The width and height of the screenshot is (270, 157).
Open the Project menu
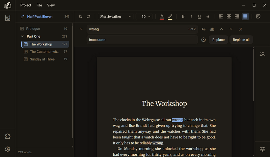tap(26, 5)
